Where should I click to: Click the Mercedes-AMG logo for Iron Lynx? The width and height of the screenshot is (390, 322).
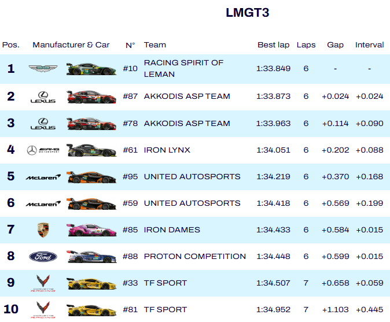pos(43,150)
